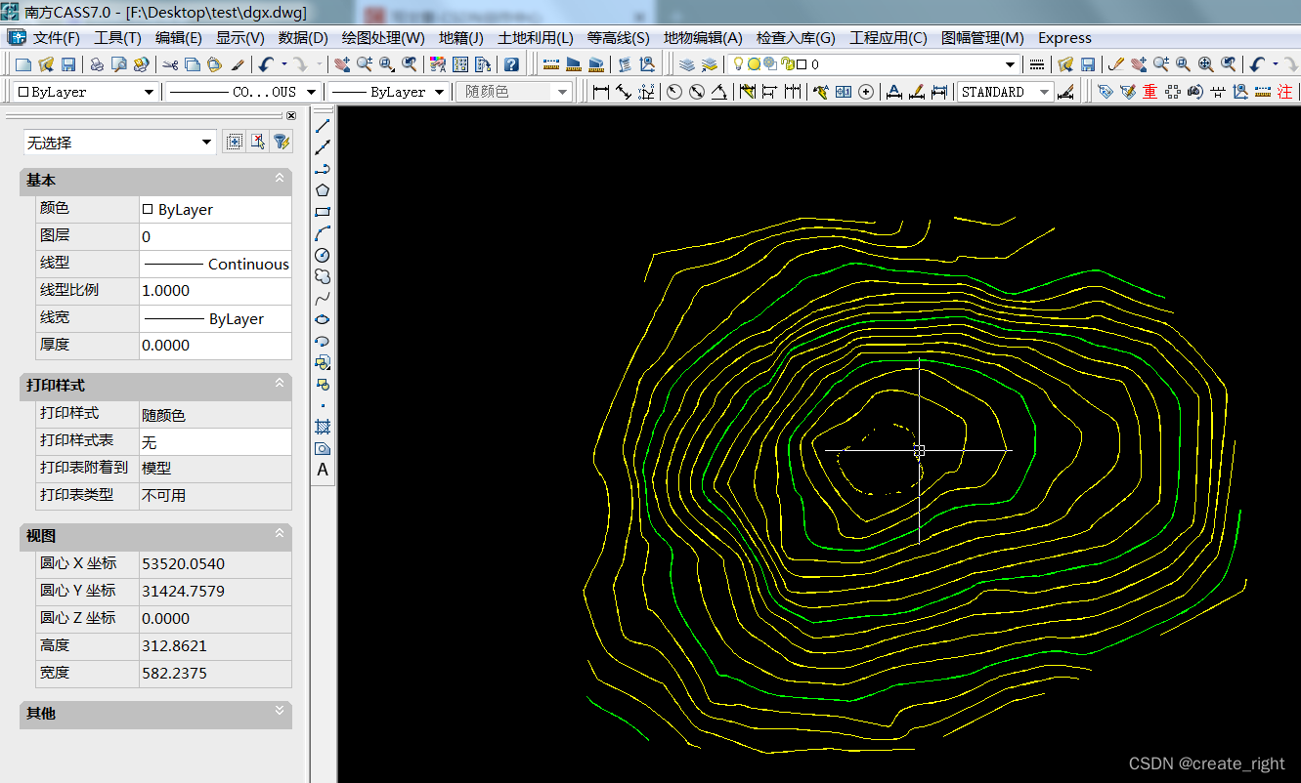Click the Open file icon
Screen dimensions: 1301x783
point(46,64)
